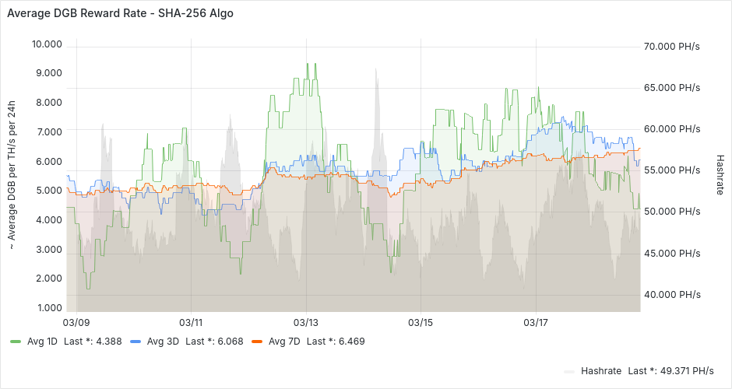The image size is (732, 389).
Task: Toggle the Avg 7D series legend label
Action: (x=283, y=342)
